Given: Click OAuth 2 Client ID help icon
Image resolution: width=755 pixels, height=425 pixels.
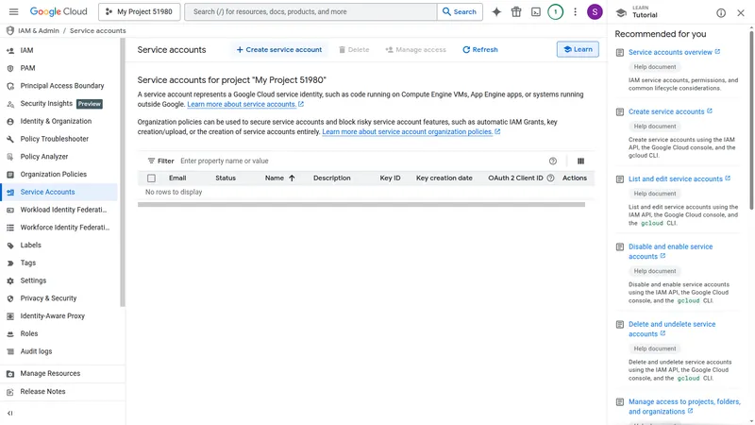Looking at the screenshot, I should click(x=550, y=178).
